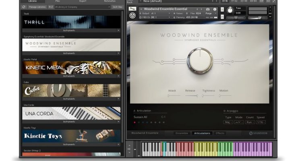Click the camera snapshot icon
The width and height of the screenshot is (296, 161).
point(208,9)
